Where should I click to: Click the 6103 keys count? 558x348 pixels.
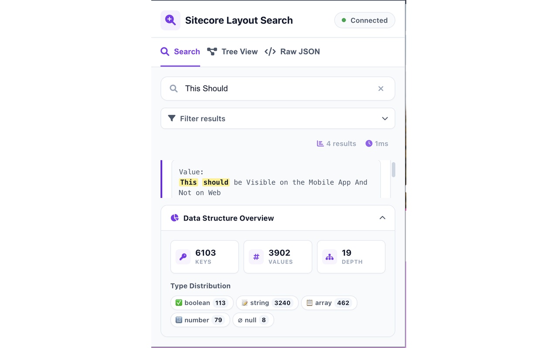[206, 253]
